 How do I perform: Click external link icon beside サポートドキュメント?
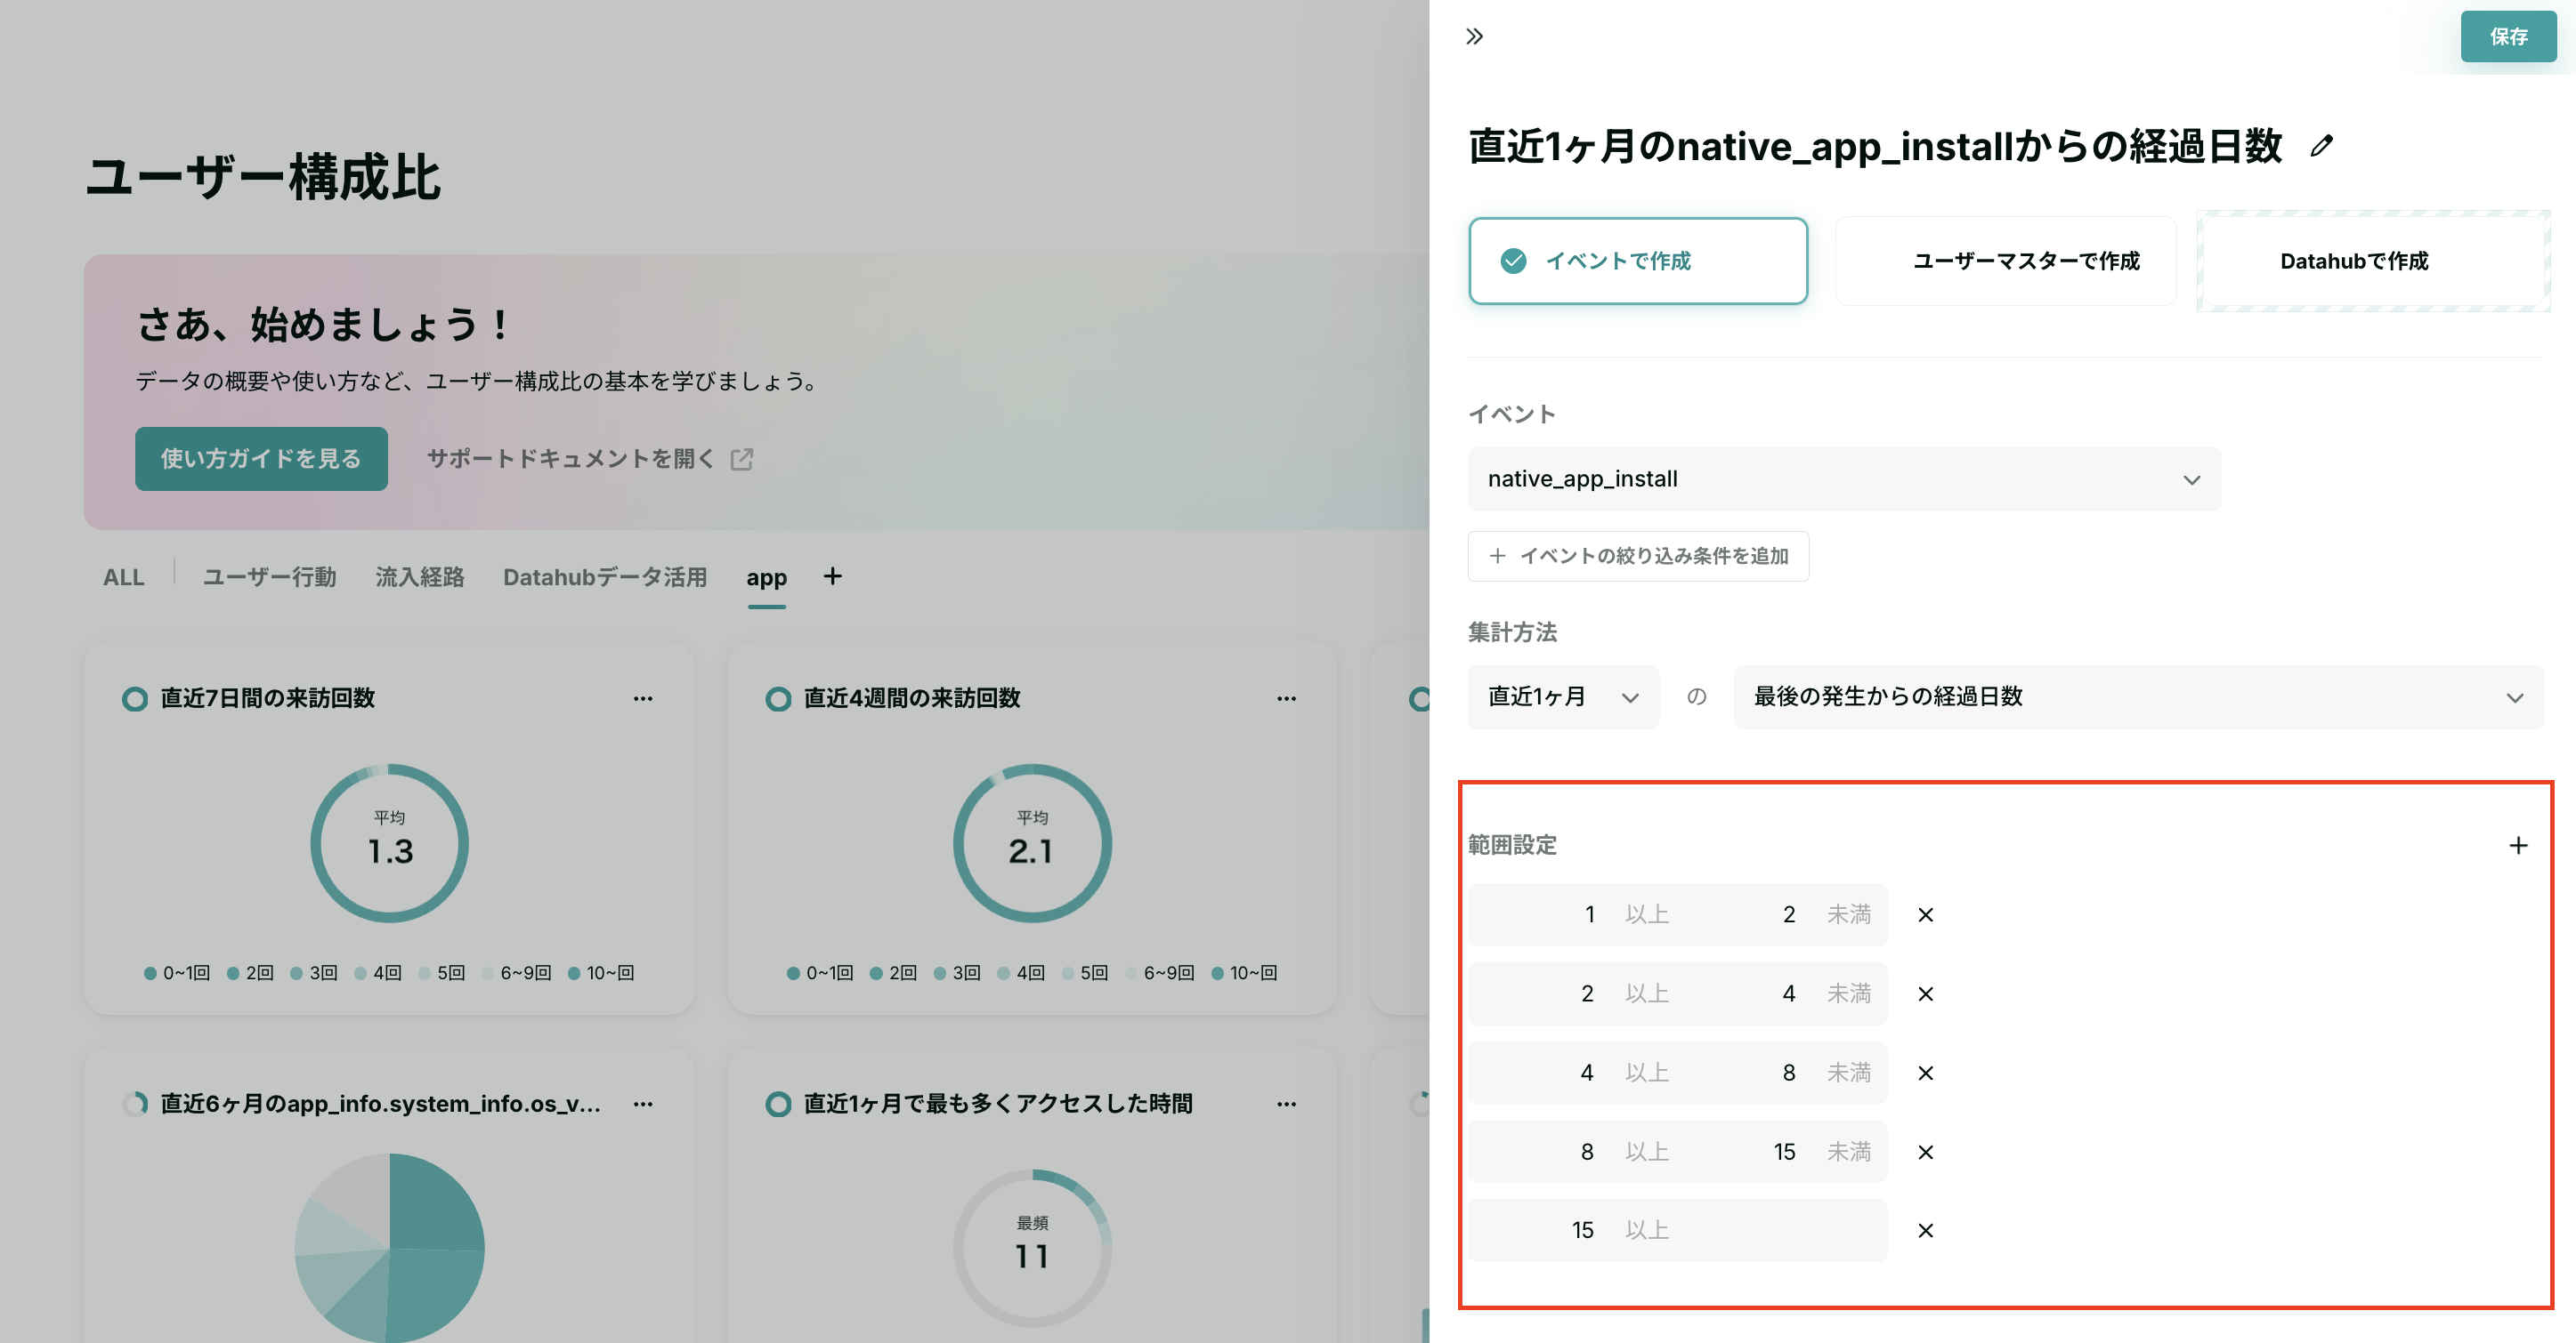tap(741, 459)
